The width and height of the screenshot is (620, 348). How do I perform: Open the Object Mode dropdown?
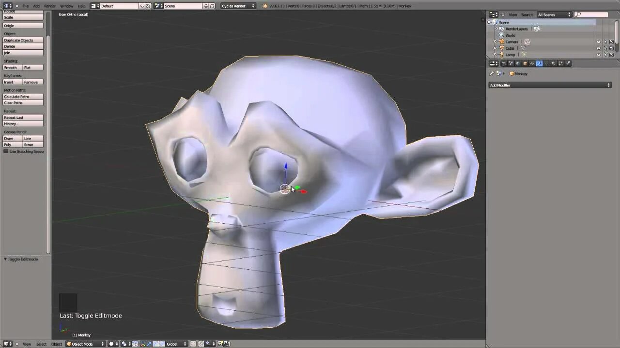click(86, 344)
